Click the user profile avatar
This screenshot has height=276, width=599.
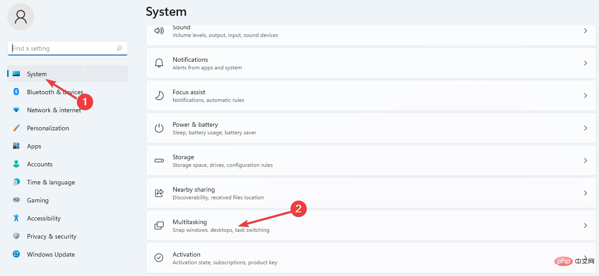tap(20, 17)
